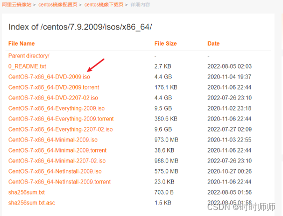The height and width of the screenshot is (216, 283).
Task: Select the date 2022-08-05 01:56
Action: 230,192
